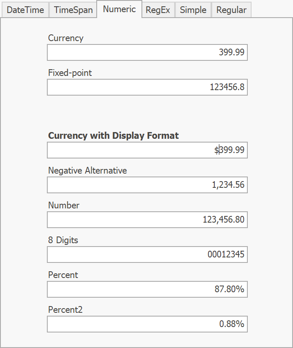Switch to the Simple tab
The width and height of the screenshot is (293, 348).
coord(193,10)
